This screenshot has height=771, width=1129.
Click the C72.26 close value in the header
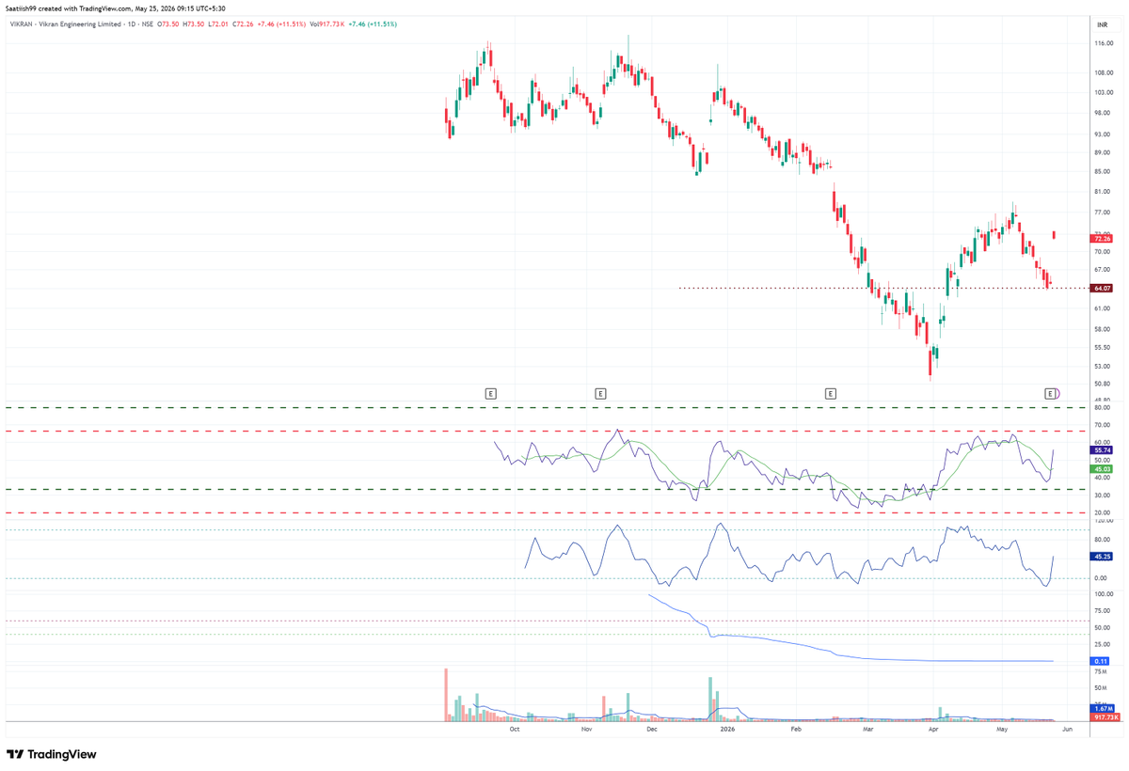[244, 24]
